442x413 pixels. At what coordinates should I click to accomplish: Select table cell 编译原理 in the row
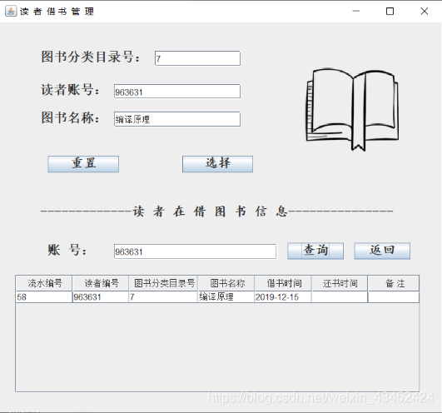click(226, 297)
